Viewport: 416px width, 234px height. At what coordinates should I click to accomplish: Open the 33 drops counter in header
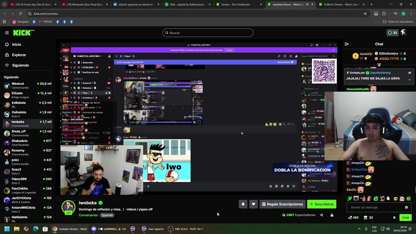pyautogui.click(x=392, y=32)
